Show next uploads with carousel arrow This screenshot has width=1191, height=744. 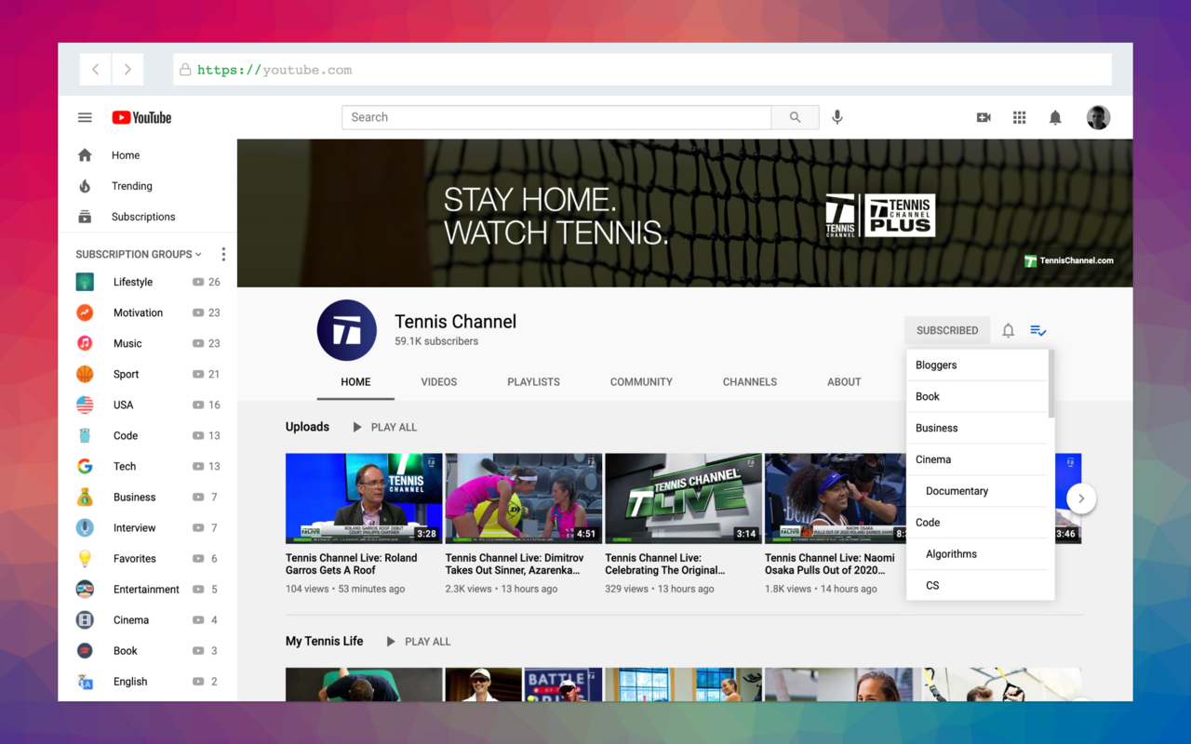pyautogui.click(x=1081, y=498)
